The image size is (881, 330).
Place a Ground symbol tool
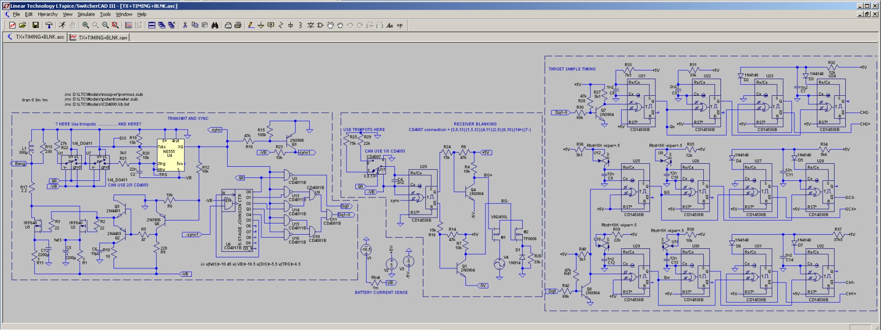261,25
